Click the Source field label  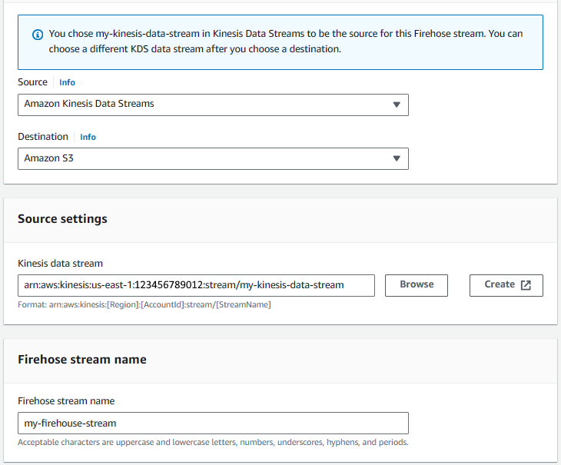pos(32,82)
